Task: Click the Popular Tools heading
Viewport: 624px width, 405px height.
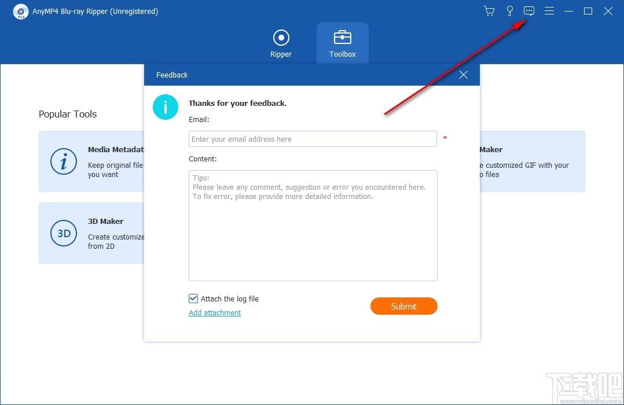Action: 68,114
